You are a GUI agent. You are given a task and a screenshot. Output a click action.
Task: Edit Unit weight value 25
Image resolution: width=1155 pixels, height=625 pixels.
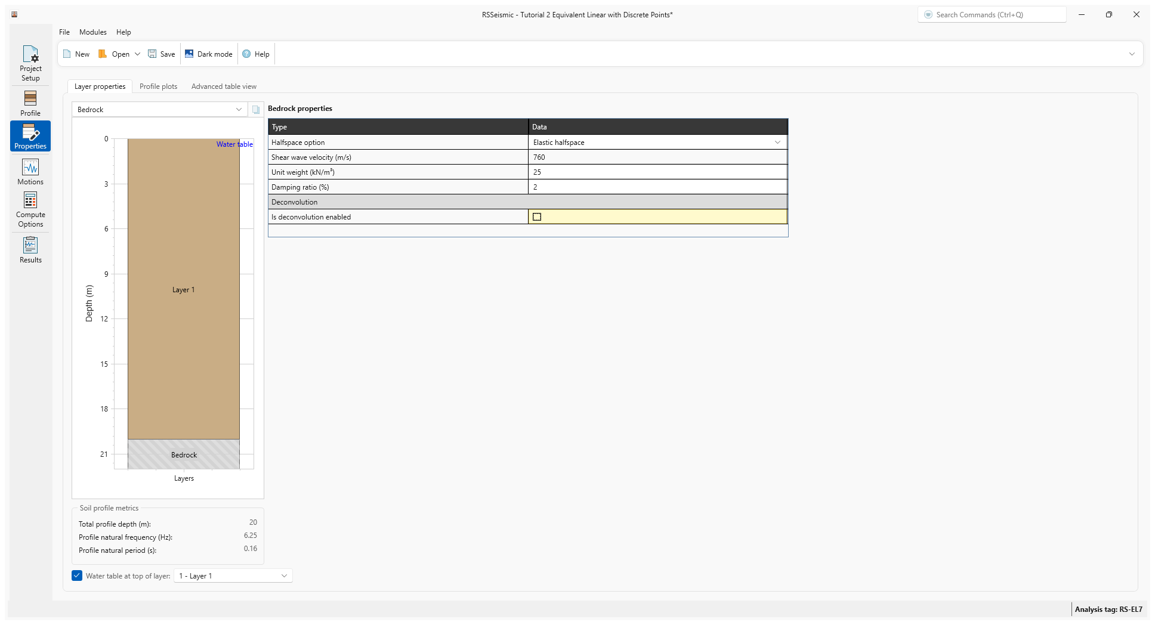coord(657,172)
